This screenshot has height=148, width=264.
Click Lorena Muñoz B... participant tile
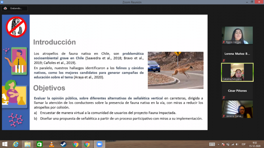tap(237, 54)
